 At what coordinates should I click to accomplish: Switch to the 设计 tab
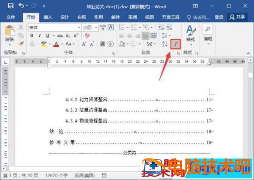pyautogui.click(x=65, y=17)
